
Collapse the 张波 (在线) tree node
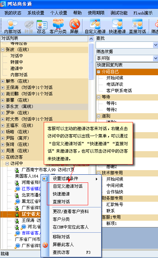pyautogui.click(x=2, y=50)
